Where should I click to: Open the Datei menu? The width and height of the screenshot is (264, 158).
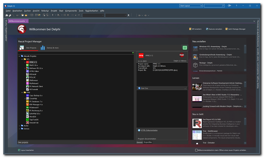coord(8,11)
